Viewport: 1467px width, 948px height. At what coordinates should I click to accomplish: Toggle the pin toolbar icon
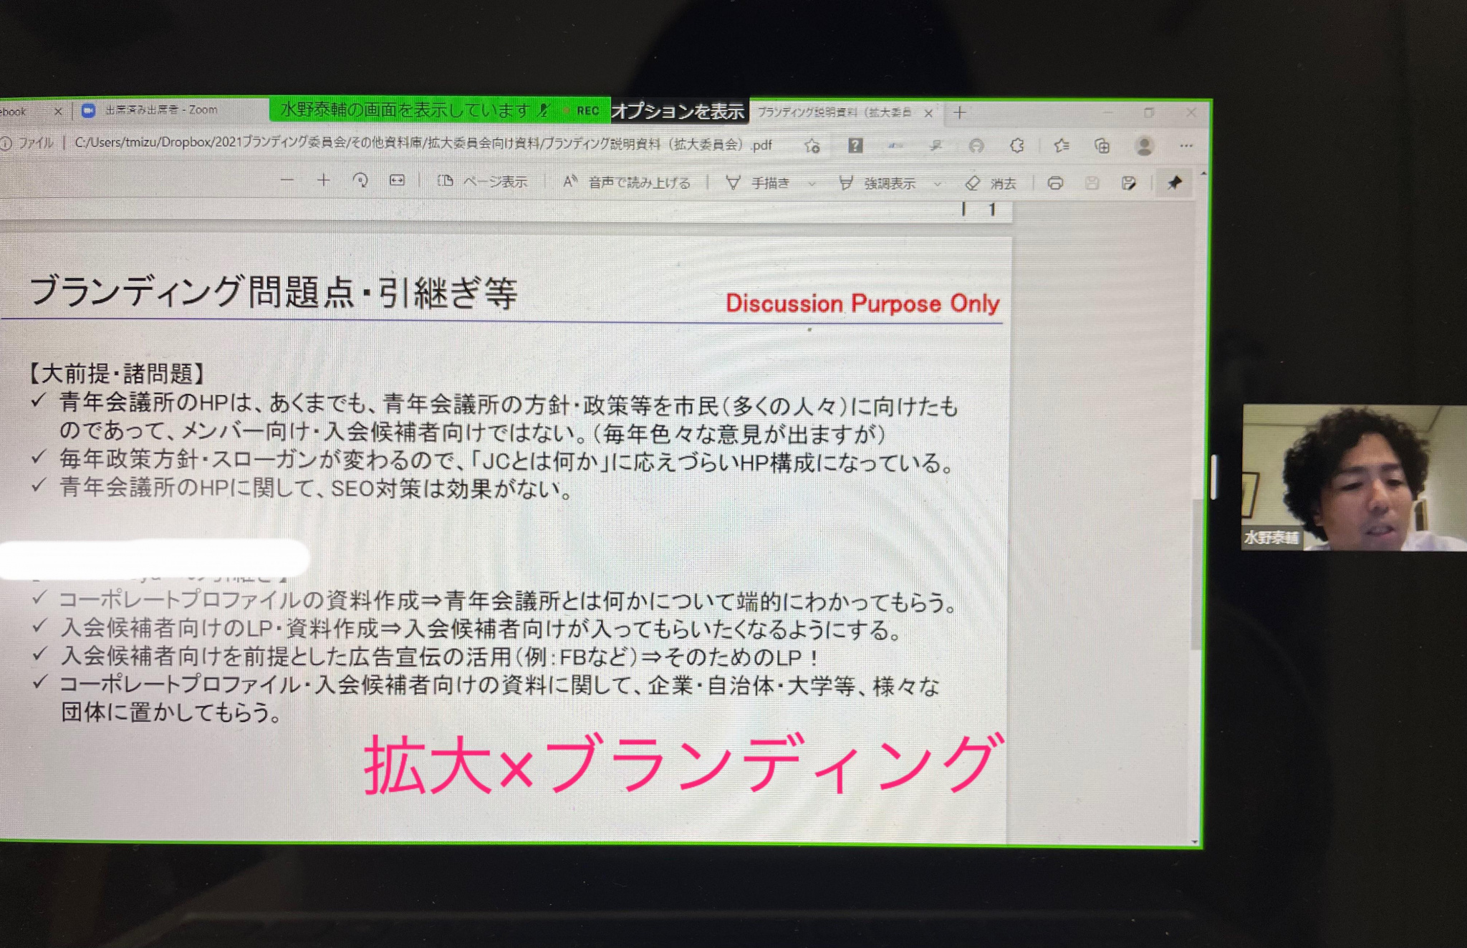point(1174,183)
